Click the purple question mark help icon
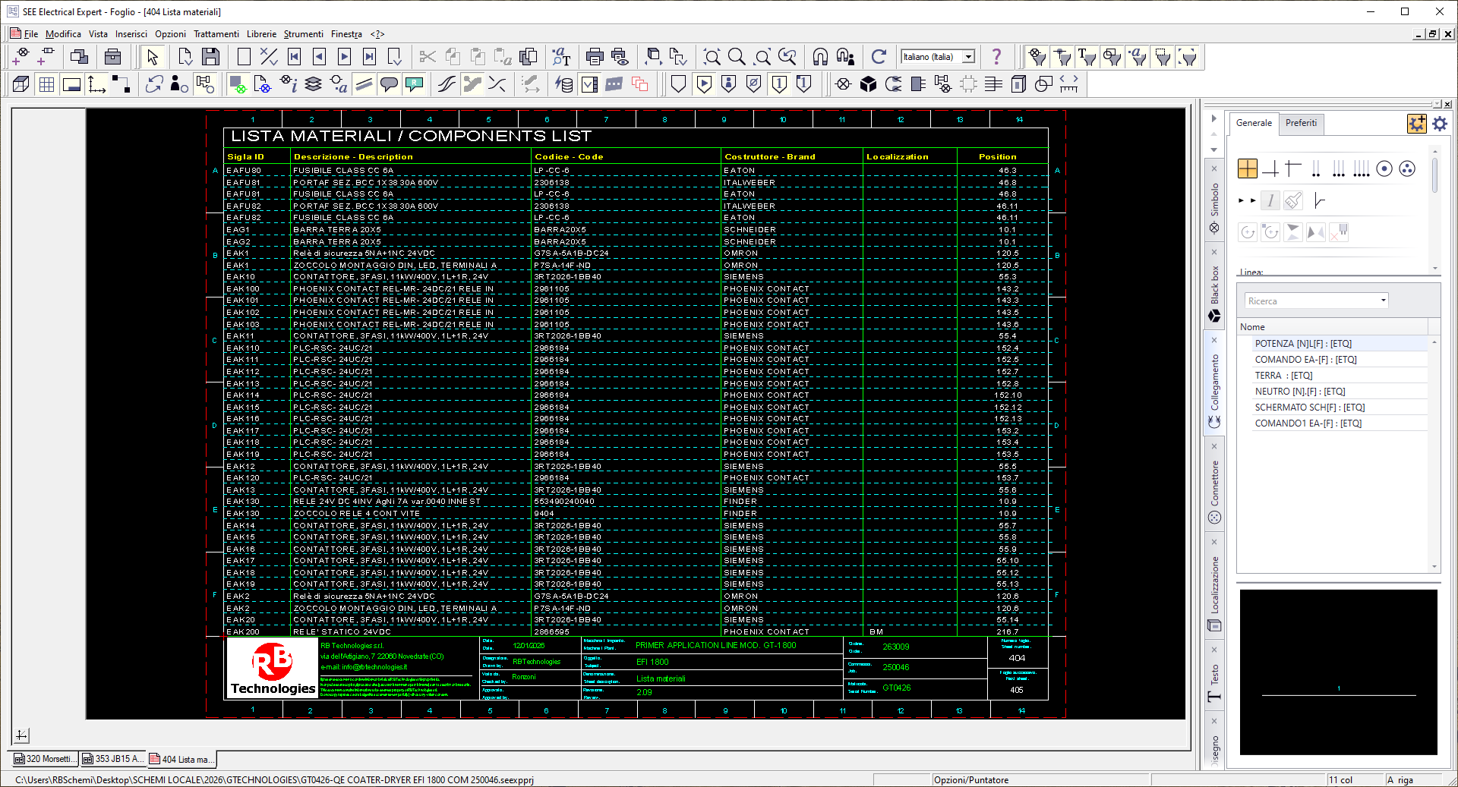The height and width of the screenshot is (787, 1458). (996, 57)
